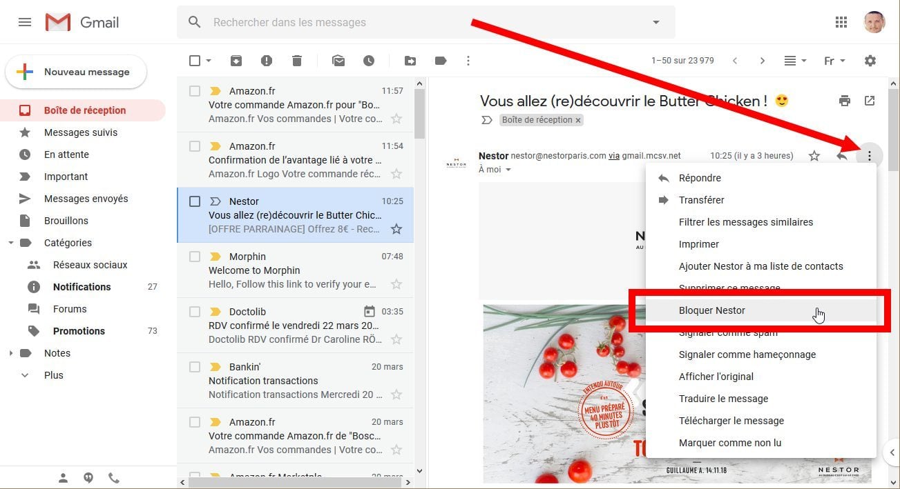
Task: Check the Doctolib email checkbox
Action: point(195,312)
